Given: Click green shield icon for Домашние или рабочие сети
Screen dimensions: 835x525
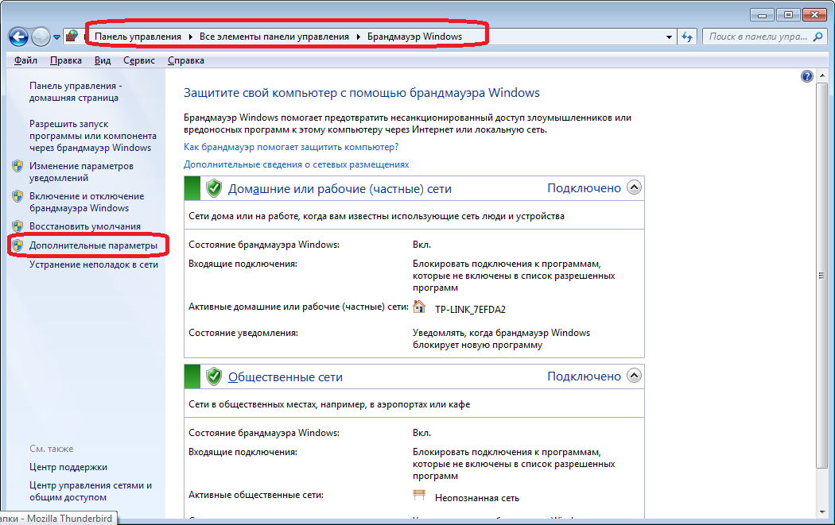Looking at the screenshot, I should [213, 188].
